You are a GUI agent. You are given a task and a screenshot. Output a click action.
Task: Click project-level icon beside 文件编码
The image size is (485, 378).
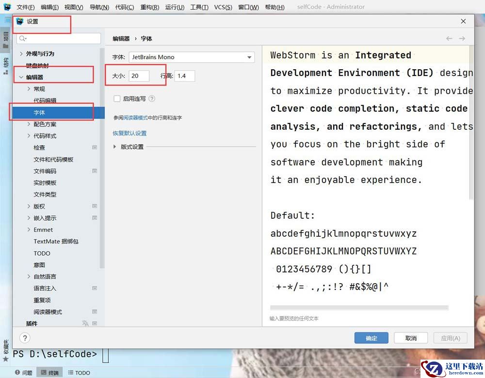95,171
